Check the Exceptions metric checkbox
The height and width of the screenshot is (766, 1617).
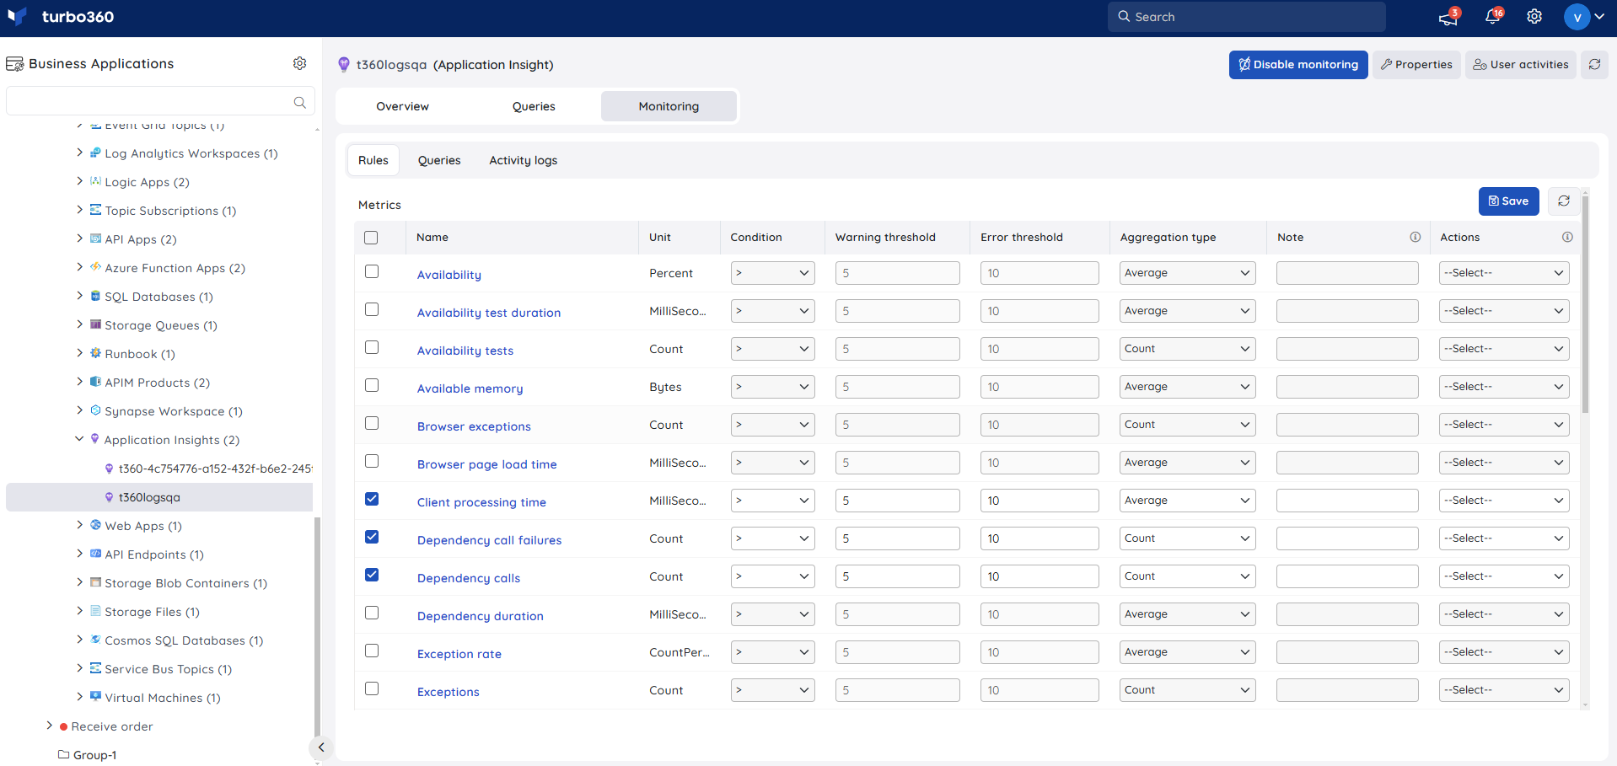pyautogui.click(x=372, y=688)
